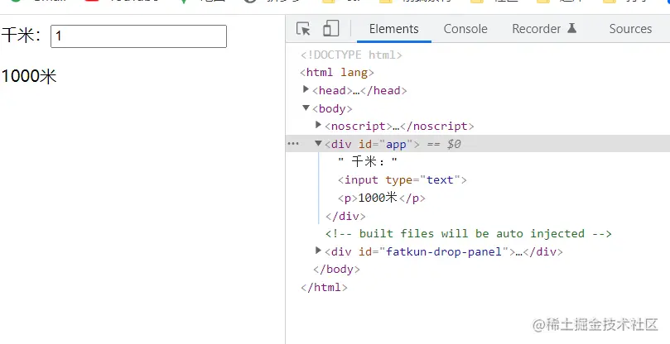This screenshot has width=670, height=344.
Task: Open the Elements tab
Action: 394,29
